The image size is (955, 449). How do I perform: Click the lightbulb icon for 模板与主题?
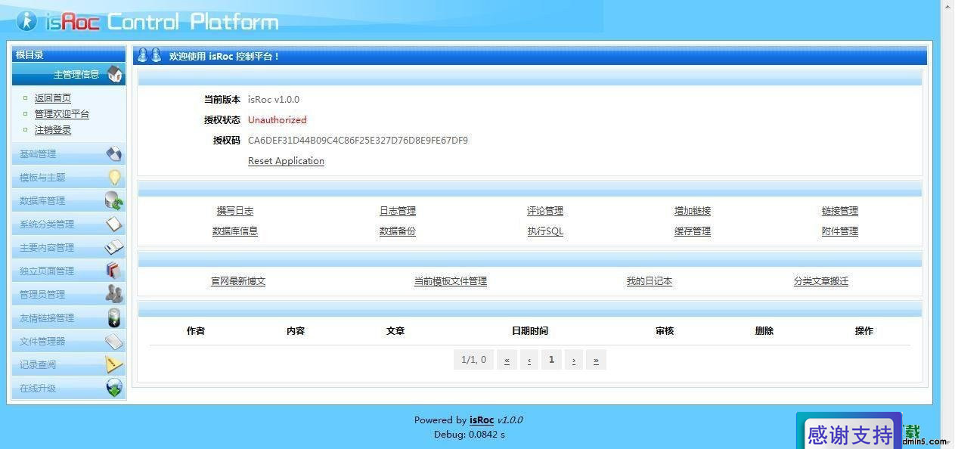(114, 178)
